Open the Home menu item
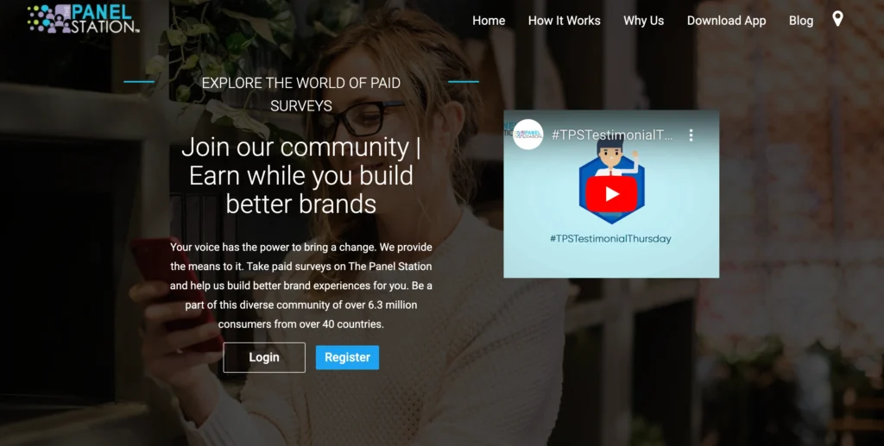 pos(489,21)
